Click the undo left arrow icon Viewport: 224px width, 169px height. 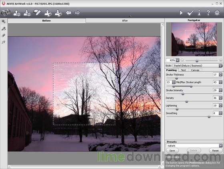tap(68, 13)
